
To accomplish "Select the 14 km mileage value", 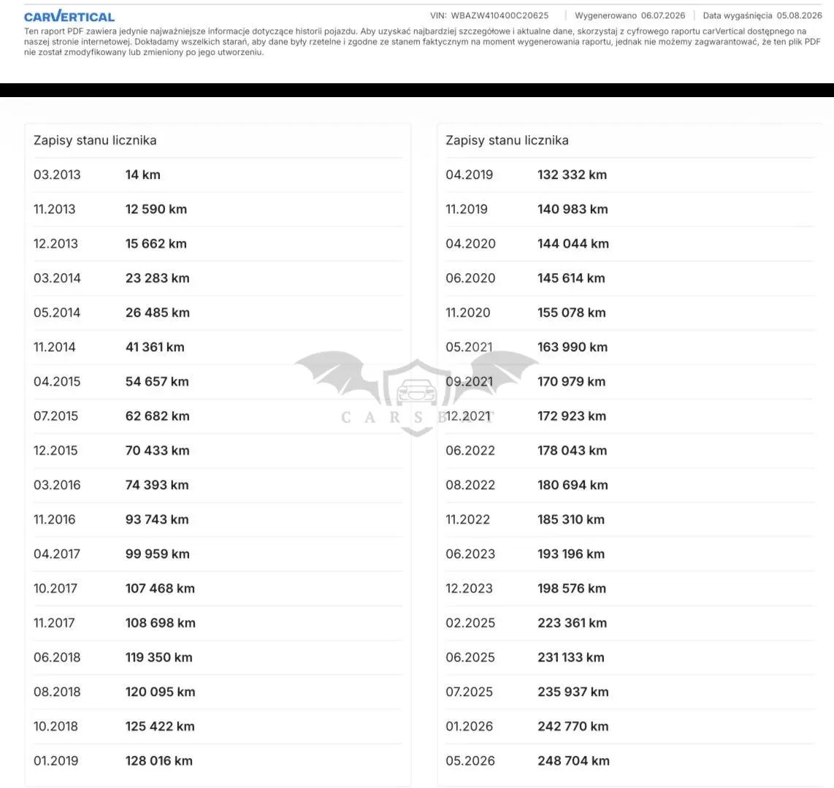I will pyautogui.click(x=142, y=175).
